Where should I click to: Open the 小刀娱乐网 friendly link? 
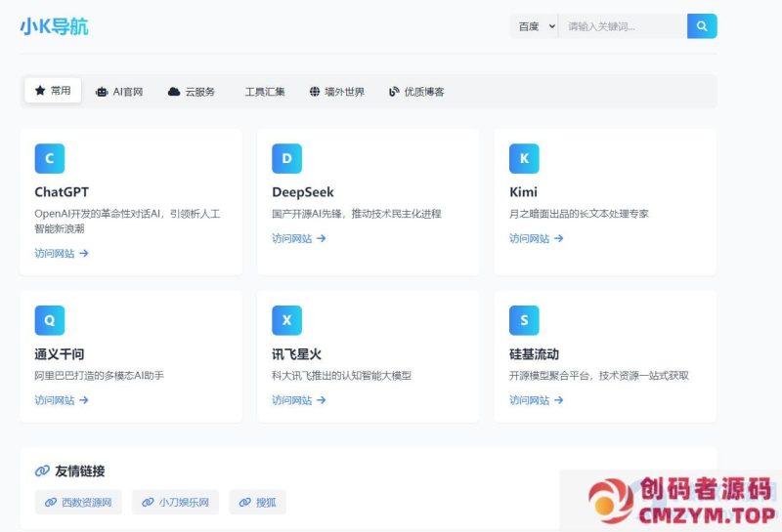point(176,502)
